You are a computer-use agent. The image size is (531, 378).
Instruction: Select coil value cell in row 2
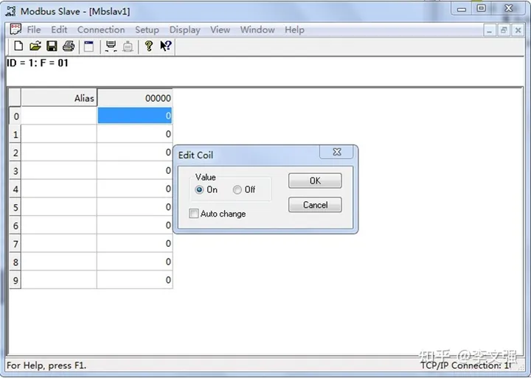click(135, 153)
